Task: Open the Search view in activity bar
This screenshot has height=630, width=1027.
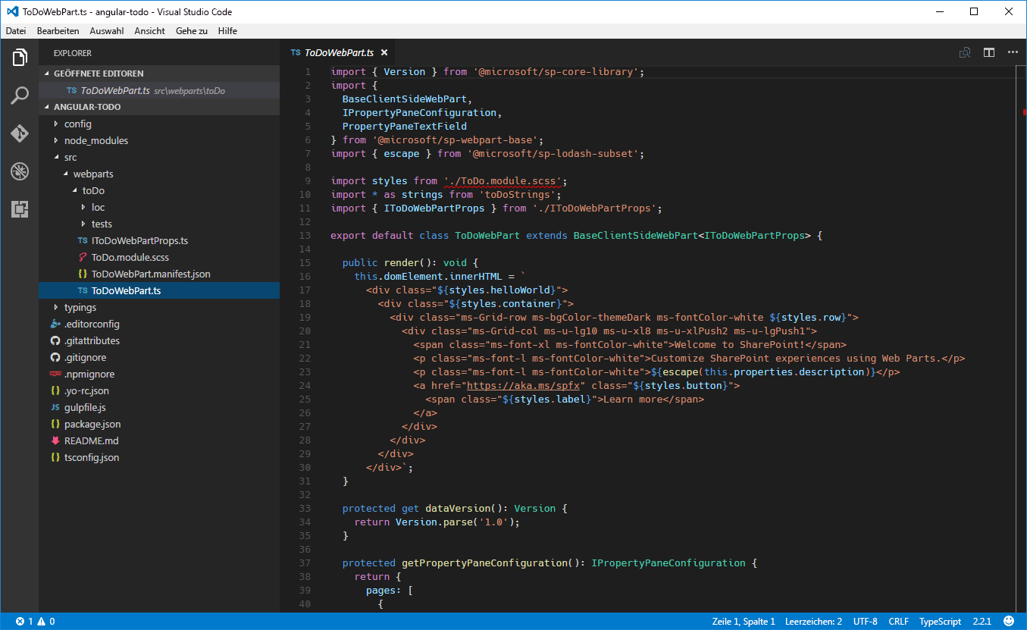Action: (x=20, y=96)
